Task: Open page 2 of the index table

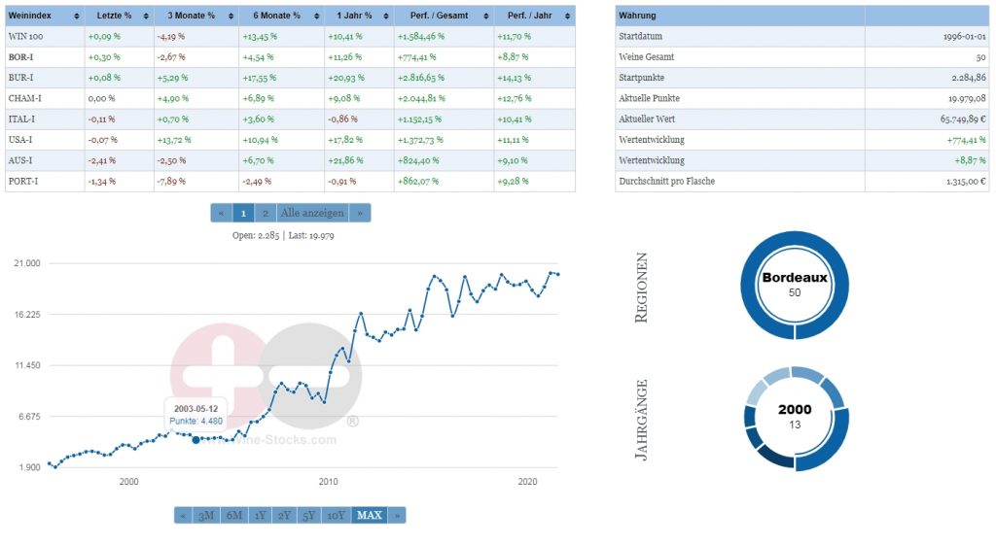Action: 265,213
